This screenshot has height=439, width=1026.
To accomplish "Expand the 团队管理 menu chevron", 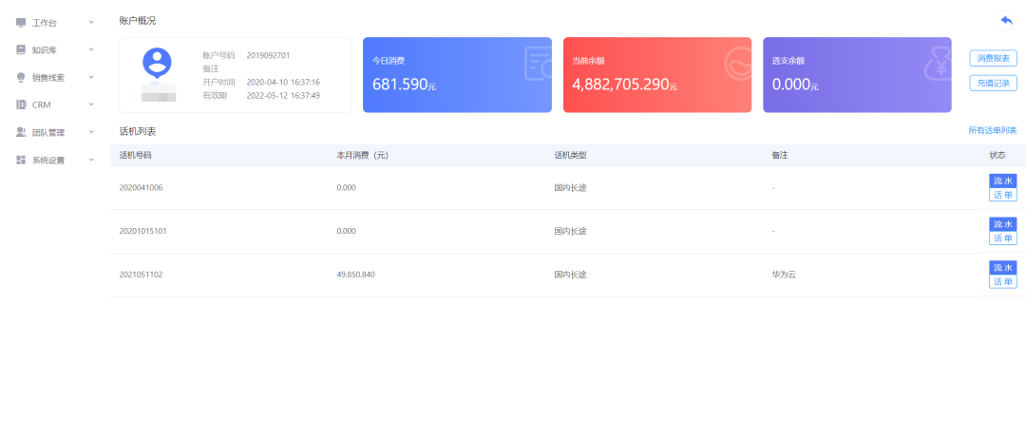I will tap(91, 132).
